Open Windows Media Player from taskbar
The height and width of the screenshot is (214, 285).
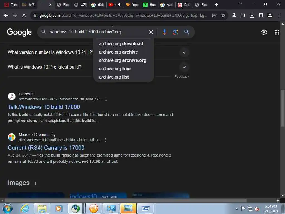click(x=58, y=208)
